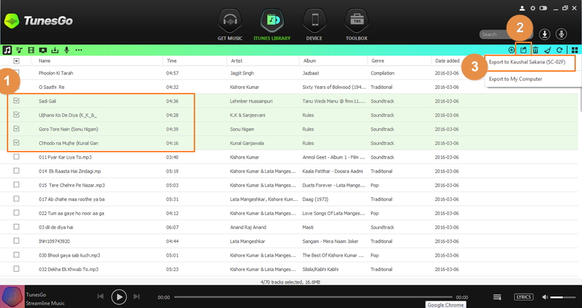Select the recorded tracks mic icon in toolbar
The width and height of the screenshot is (582, 308).
pos(67,50)
